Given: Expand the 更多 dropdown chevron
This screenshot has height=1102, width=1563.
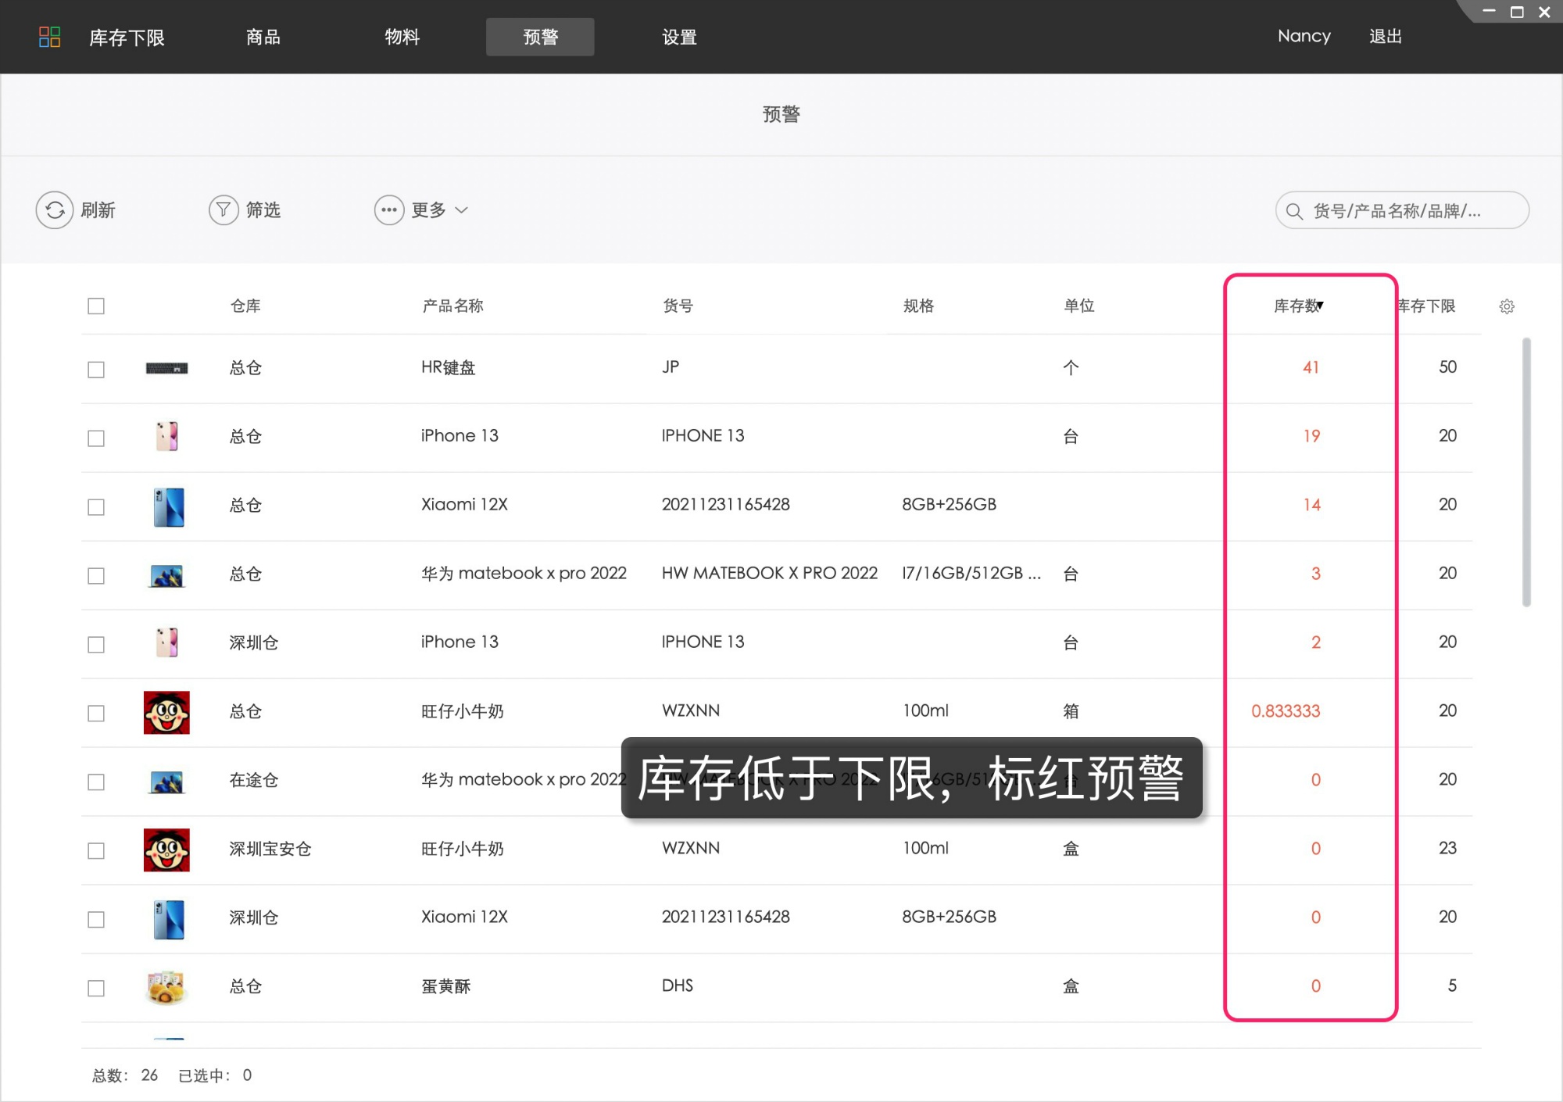Looking at the screenshot, I should pyautogui.click(x=462, y=210).
